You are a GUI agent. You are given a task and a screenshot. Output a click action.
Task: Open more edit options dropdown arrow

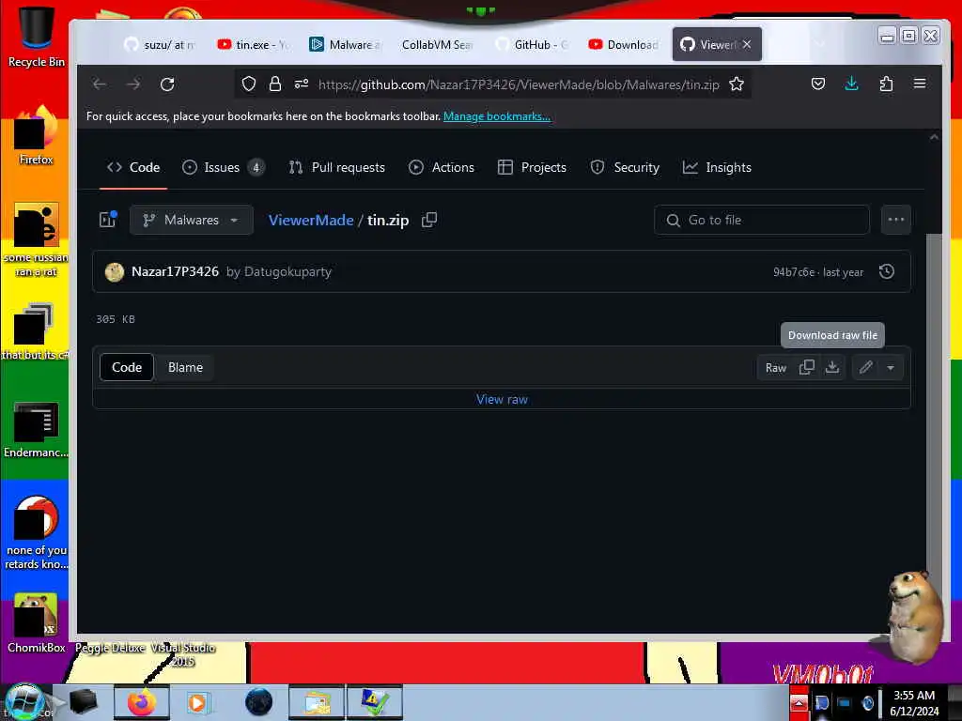(891, 368)
